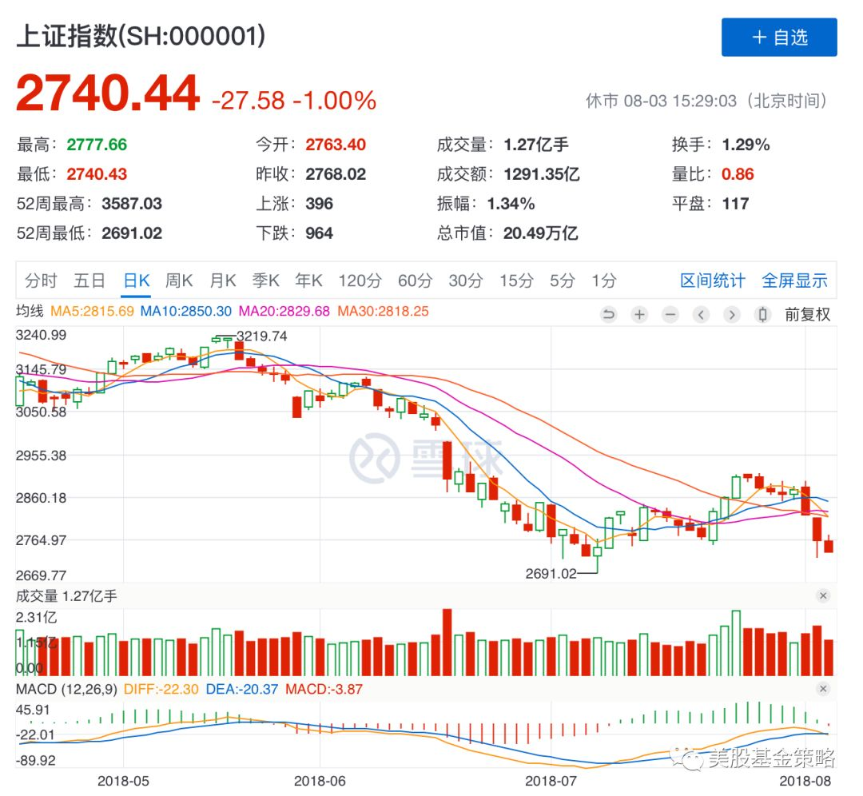Click the 成交量 1.27亿手 panel title
Screen dimensions: 863x796
(66, 596)
